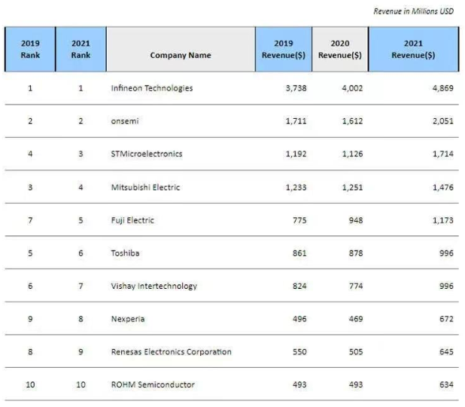Click the 2021 Rank column header

tap(81, 50)
